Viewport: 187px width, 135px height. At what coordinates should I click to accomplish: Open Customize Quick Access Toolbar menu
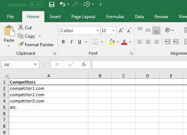coord(101,4)
